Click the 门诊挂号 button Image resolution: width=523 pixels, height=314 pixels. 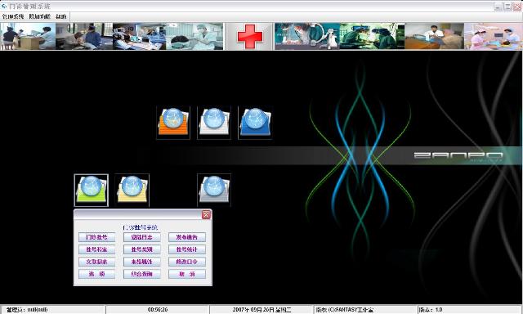click(96, 237)
